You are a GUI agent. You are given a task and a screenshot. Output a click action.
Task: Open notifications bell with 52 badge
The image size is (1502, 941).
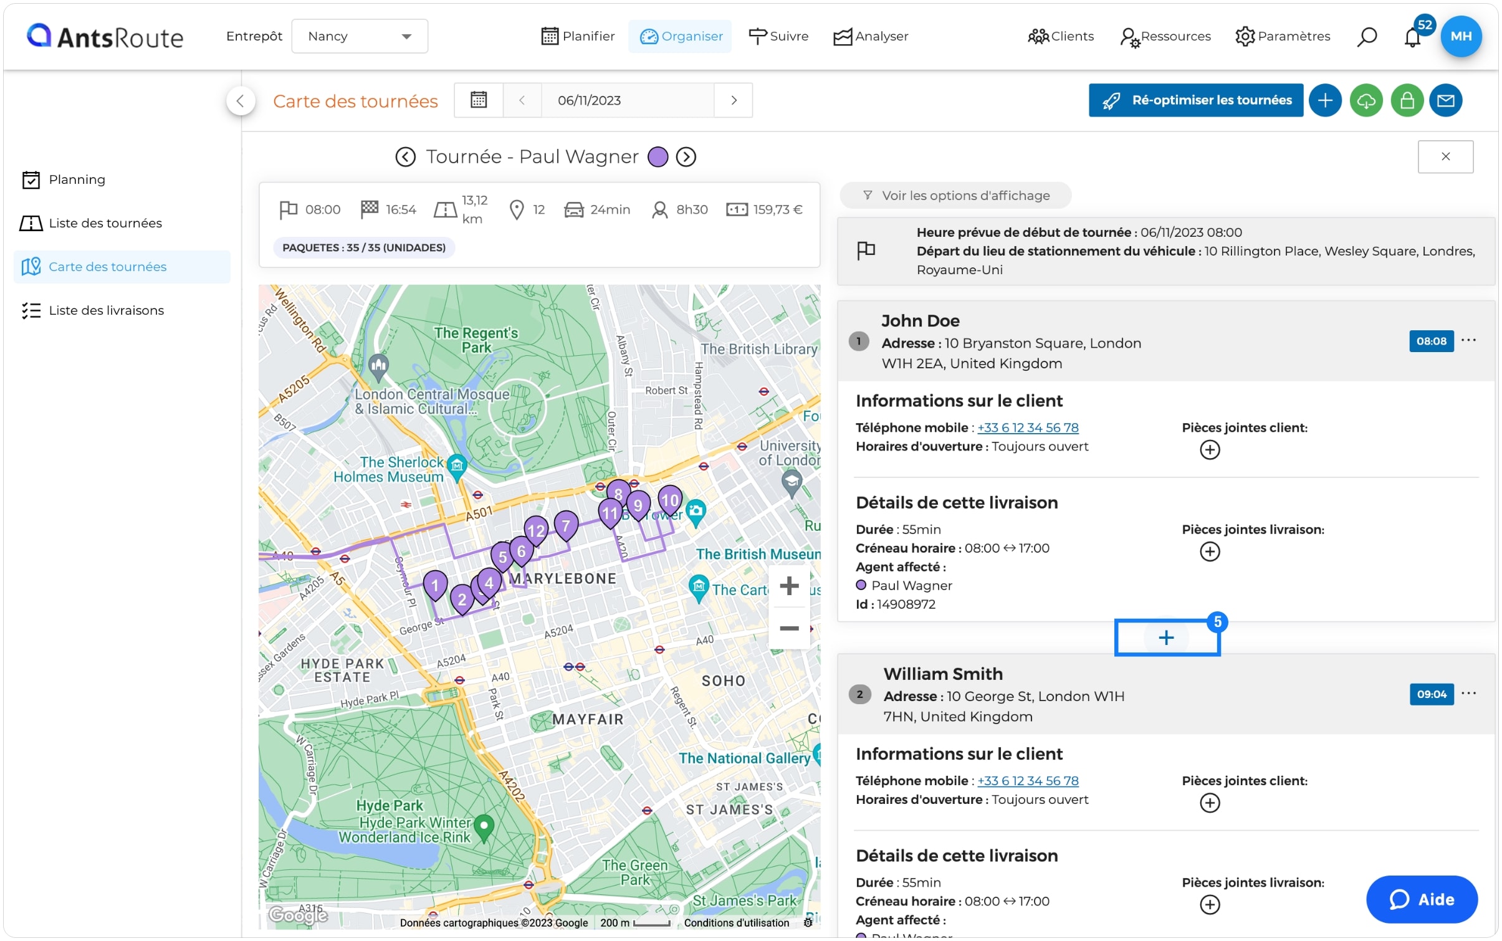[x=1412, y=36]
